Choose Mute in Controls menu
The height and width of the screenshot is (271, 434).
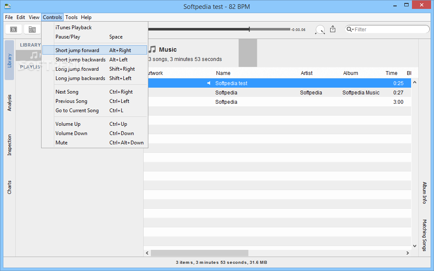tap(95, 143)
